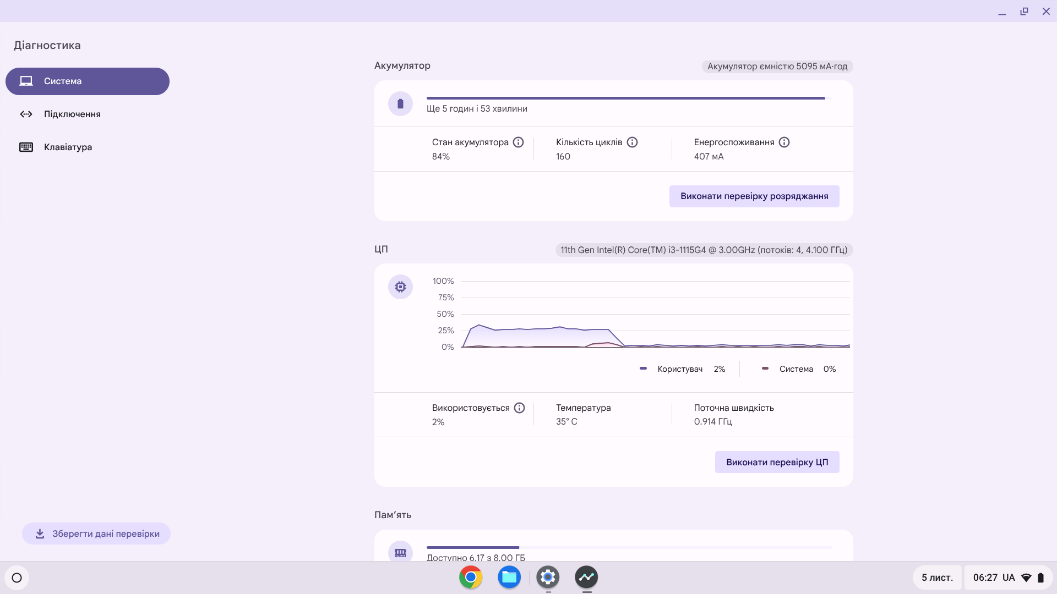Open Settings gear from the shelf

pyautogui.click(x=548, y=577)
